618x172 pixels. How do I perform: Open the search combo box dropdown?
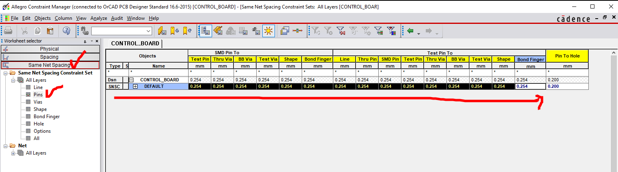pyautogui.click(x=148, y=31)
